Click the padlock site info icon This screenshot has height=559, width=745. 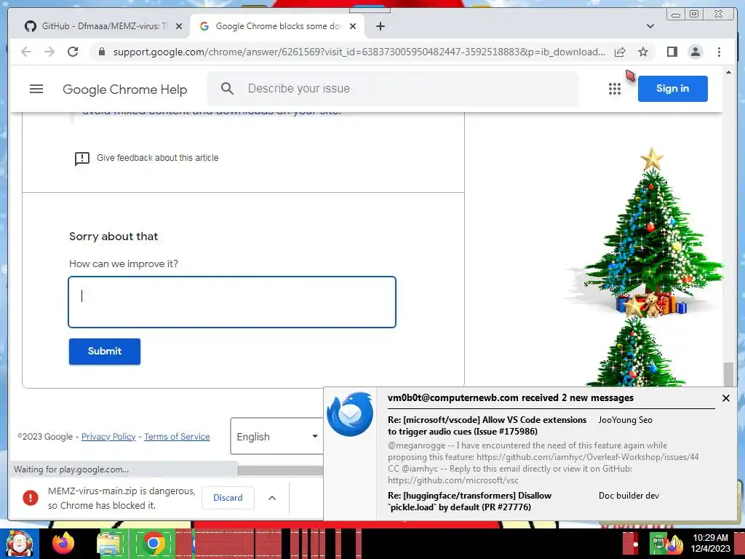coord(102,52)
